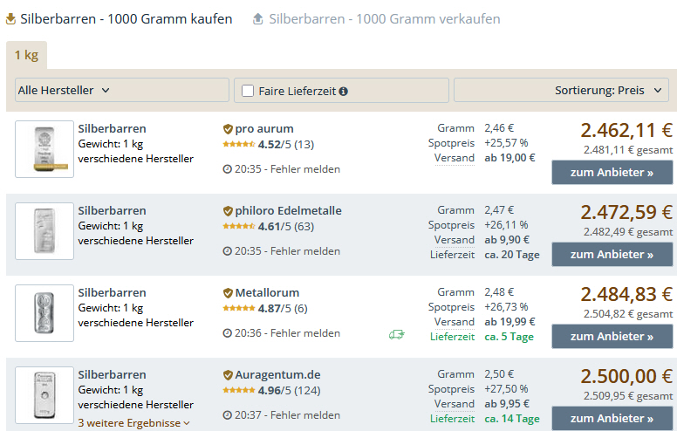Viewport: 677px width, 431px height.
Task: Click zum Anbieter for pro aurum
Action: tap(612, 173)
